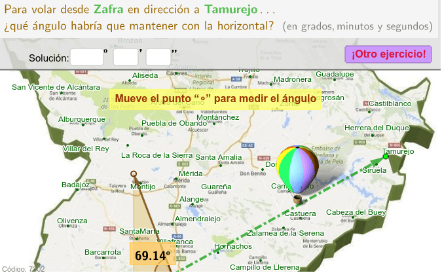Click the brown movable angle point

134,174
